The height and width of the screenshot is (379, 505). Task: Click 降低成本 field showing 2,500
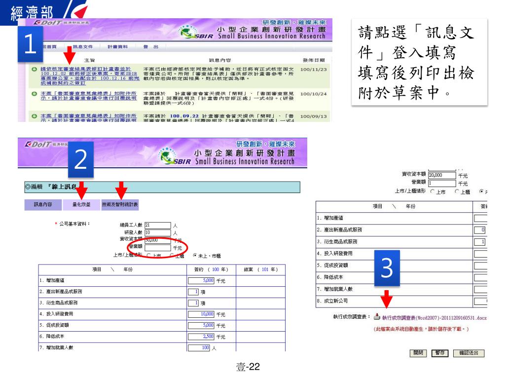(201, 337)
